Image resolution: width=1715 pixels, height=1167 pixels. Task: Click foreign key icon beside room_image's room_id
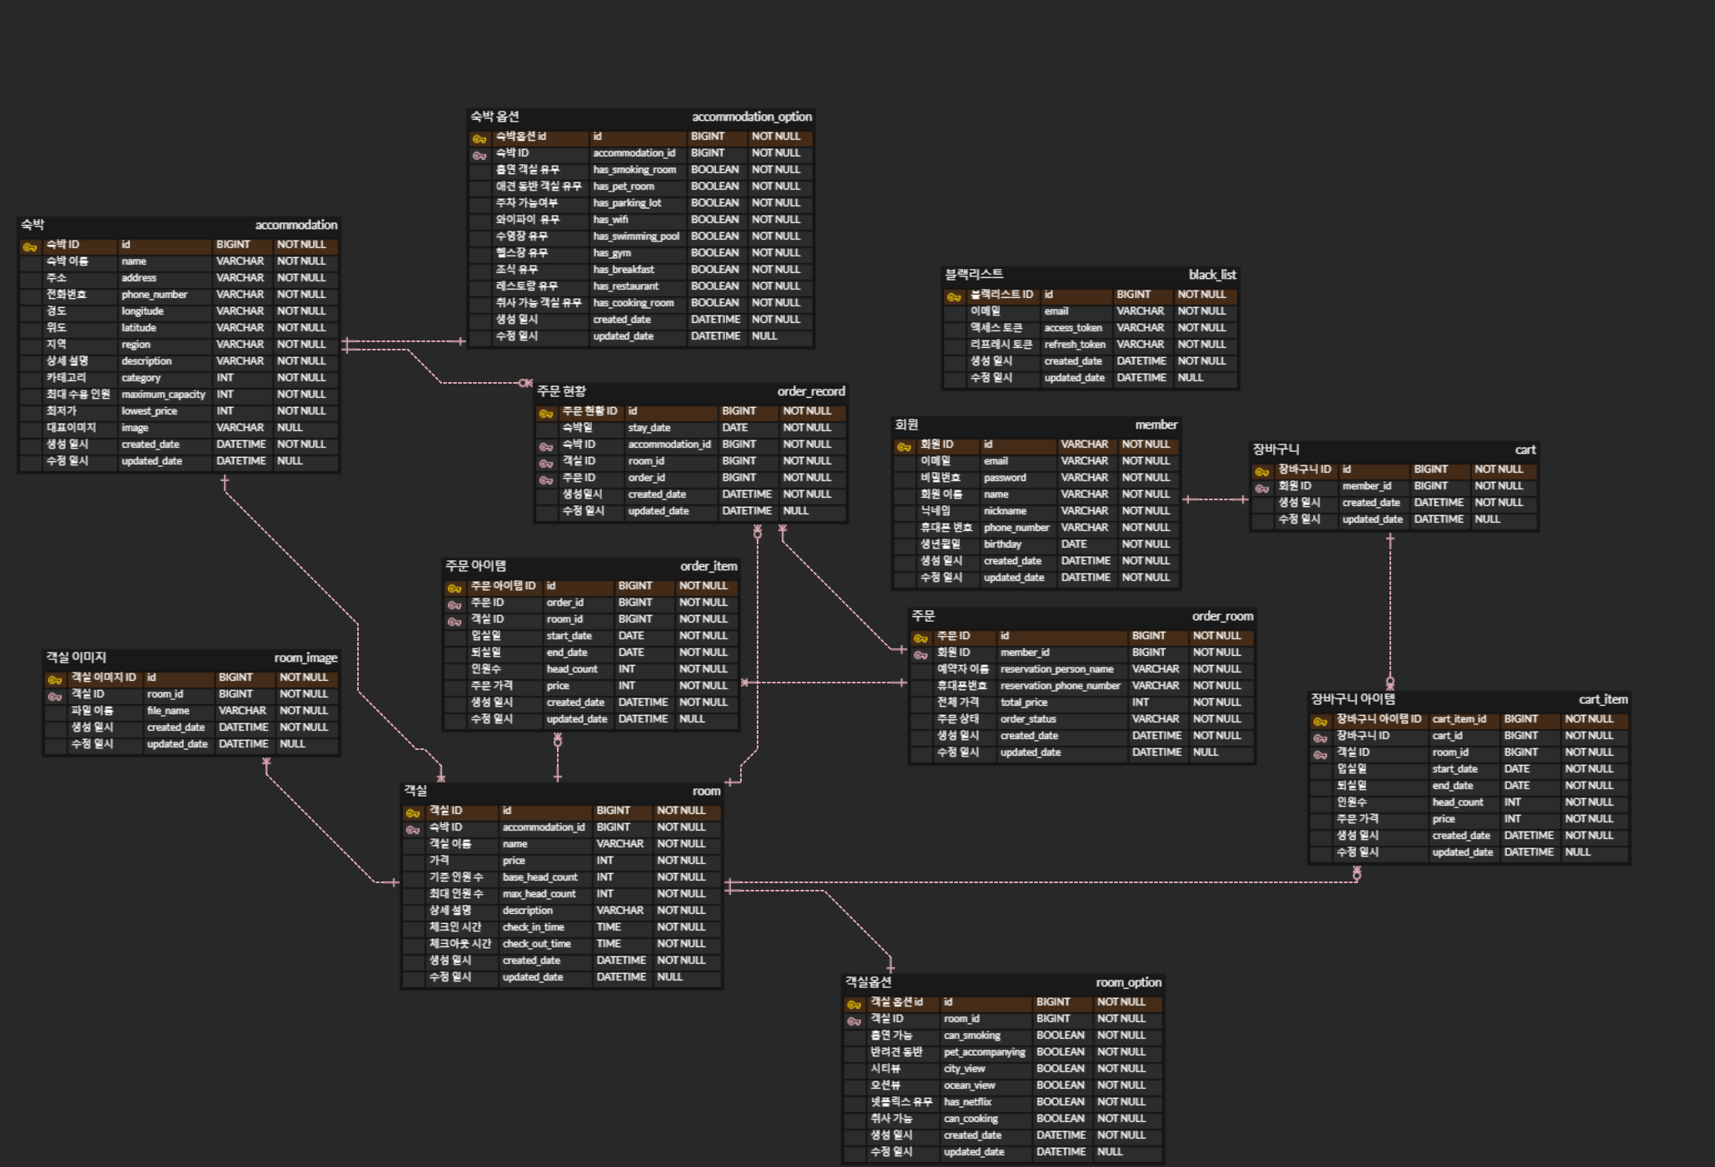tap(55, 696)
